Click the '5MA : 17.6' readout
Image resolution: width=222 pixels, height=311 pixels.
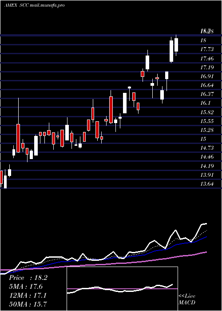tap(26, 287)
